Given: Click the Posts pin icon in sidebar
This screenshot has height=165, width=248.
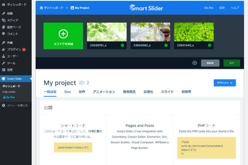Looking at the screenshot, I should point(4,13).
